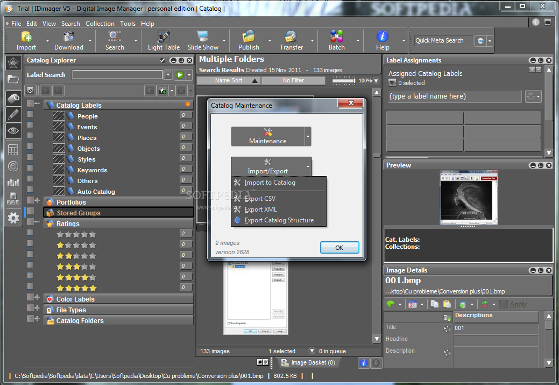Tick the checkbox for Places label
This screenshot has width=559, height=385.
click(31, 136)
